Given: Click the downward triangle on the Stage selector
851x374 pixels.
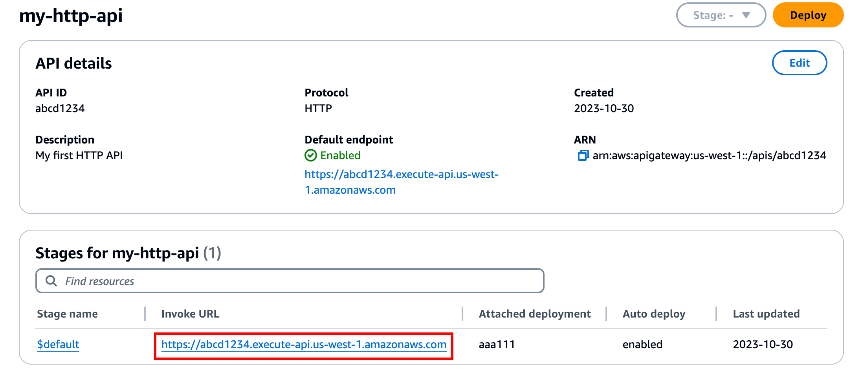Looking at the screenshot, I should [x=746, y=15].
